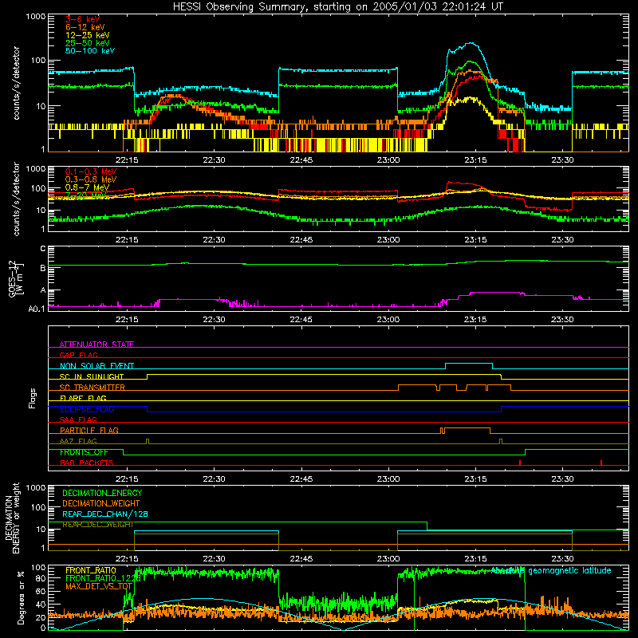The width and height of the screenshot is (638, 638).
Task: Click the PARTICLE_FLAG label
Action: click(89, 430)
